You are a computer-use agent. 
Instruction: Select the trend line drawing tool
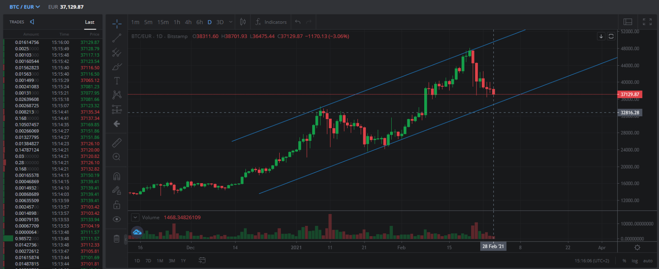click(x=117, y=38)
